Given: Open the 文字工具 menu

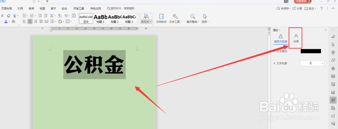Looking at the screenshot, I should click(175, 19).
